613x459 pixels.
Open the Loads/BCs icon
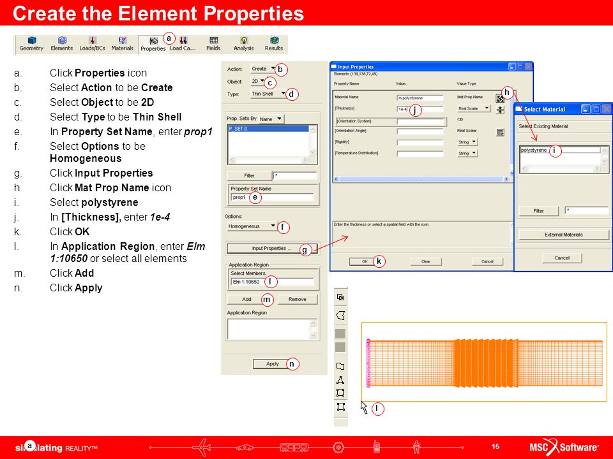click(x=92, y=44)
